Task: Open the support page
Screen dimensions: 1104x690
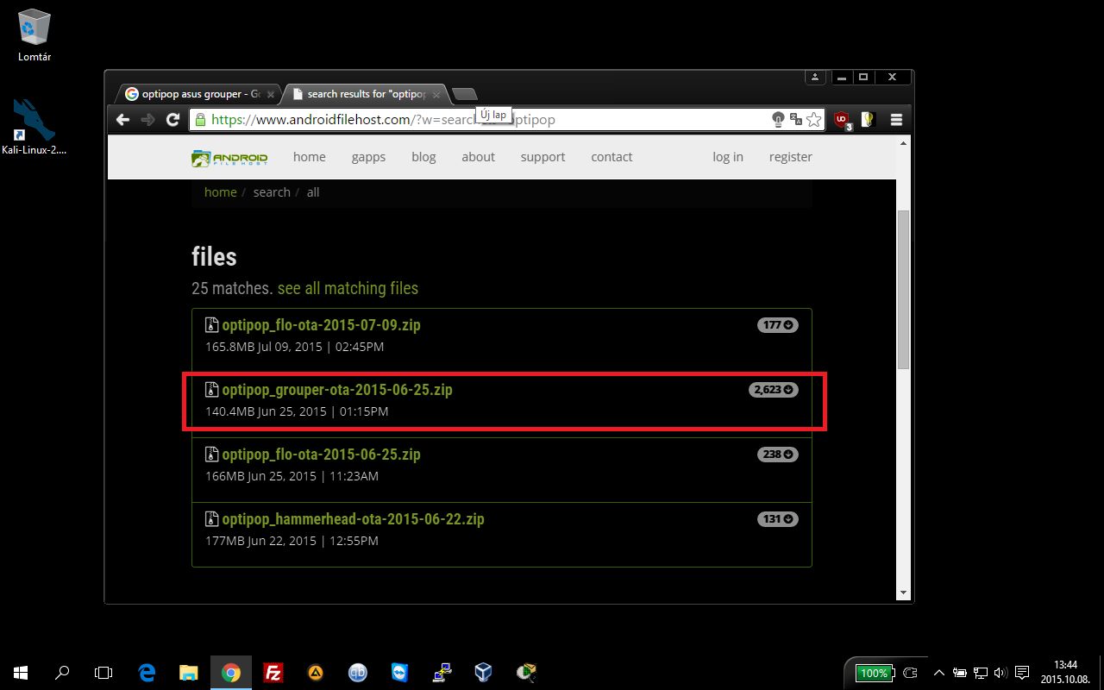Action: pos(543,157)
